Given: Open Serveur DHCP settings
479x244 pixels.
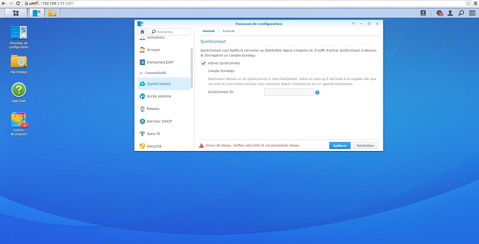Looking at the screenshot, I should click(164, 121).
